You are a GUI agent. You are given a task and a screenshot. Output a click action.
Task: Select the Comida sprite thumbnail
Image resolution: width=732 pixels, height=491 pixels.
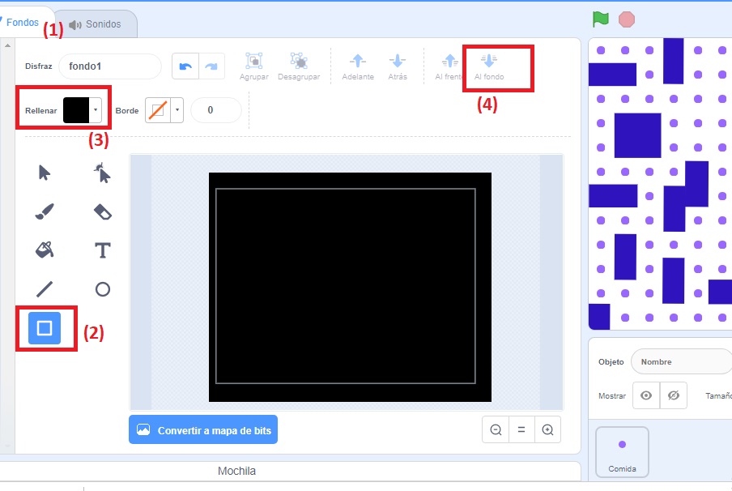[622, 451]
